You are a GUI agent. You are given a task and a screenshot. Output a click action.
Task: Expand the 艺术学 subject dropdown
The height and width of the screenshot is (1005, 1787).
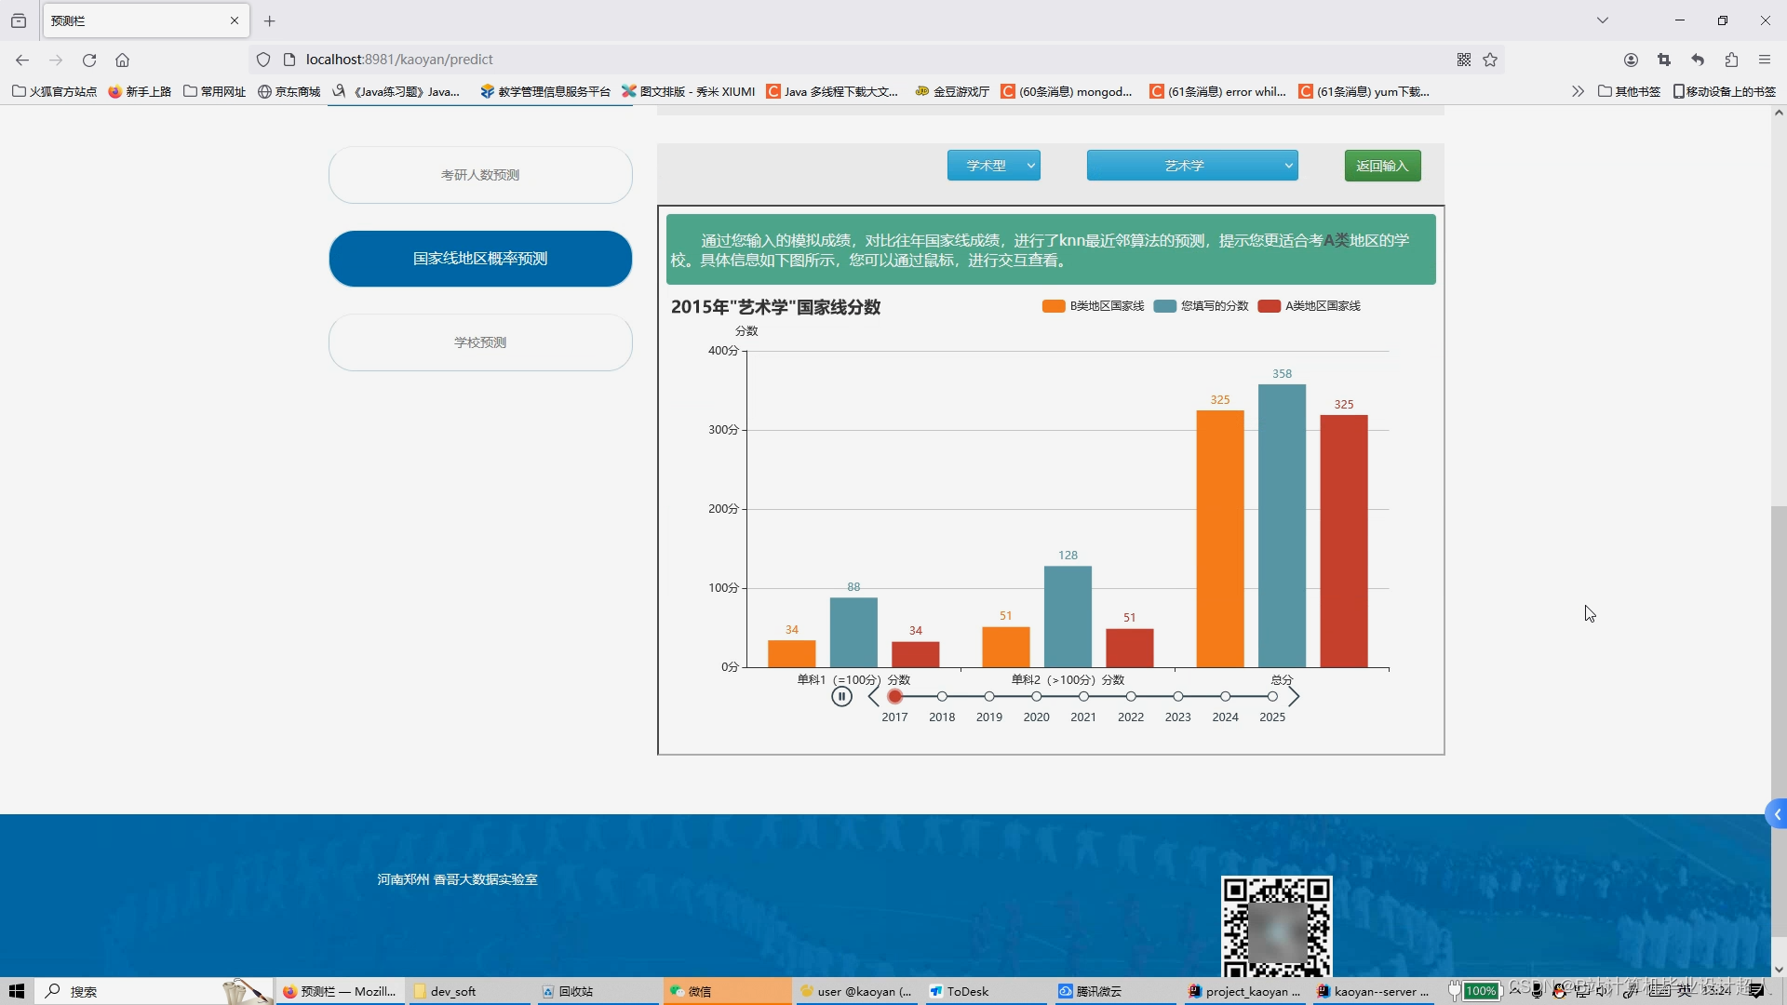(1191, 166)
